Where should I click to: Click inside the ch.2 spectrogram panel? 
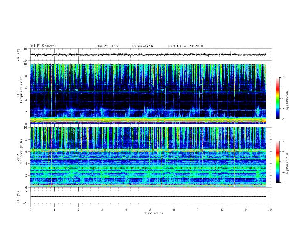[148, 157]
